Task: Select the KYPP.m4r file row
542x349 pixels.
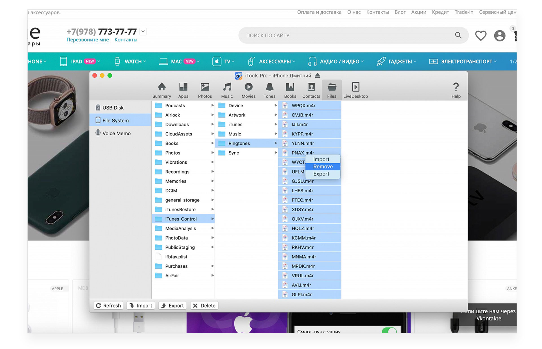Action: (x=309, y=134)
